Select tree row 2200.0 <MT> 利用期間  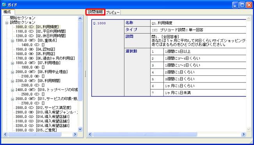(38, 81)
